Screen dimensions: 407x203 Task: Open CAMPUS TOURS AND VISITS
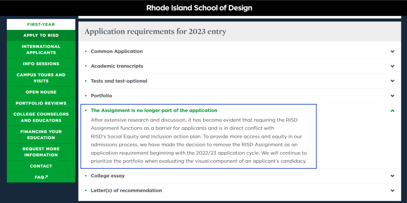click(x=41, y=78)
